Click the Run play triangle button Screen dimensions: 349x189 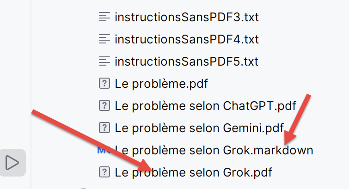click(12, 162)
